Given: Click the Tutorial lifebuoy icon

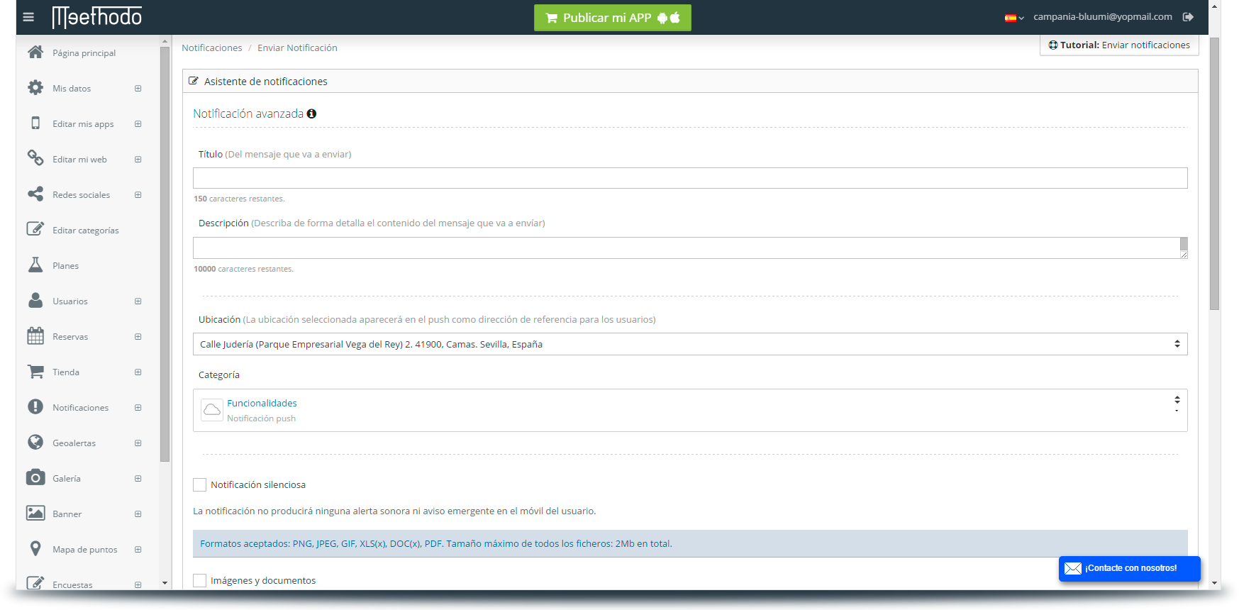Looking at the screenshot, I should pyautogui.click(x=1053, y=45).
